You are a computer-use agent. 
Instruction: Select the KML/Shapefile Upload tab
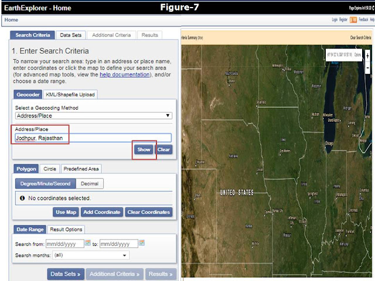(x=70, y=95)
